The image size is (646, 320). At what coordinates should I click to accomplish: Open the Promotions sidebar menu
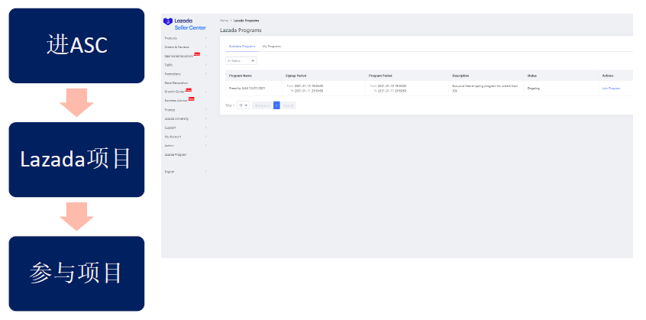(173, 74)
